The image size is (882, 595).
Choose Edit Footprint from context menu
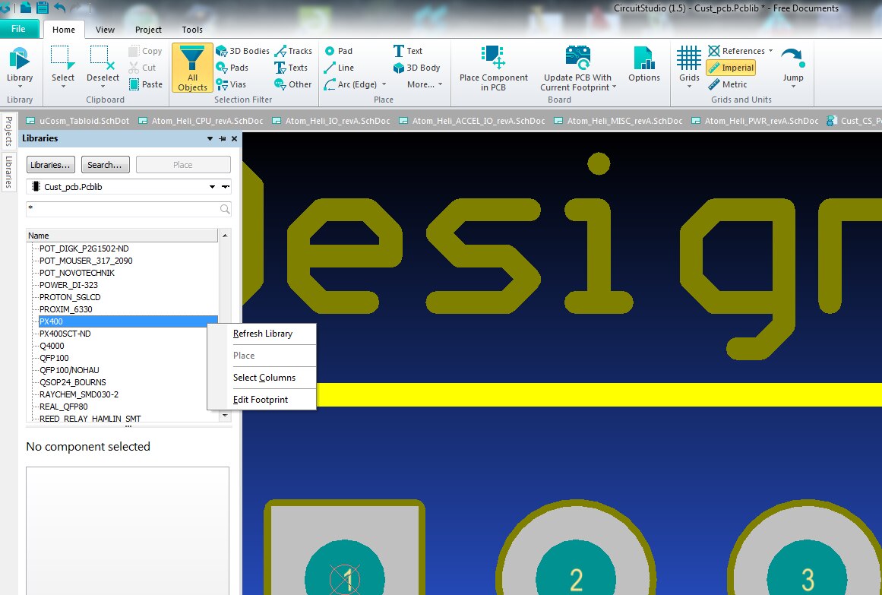[260, 399]
